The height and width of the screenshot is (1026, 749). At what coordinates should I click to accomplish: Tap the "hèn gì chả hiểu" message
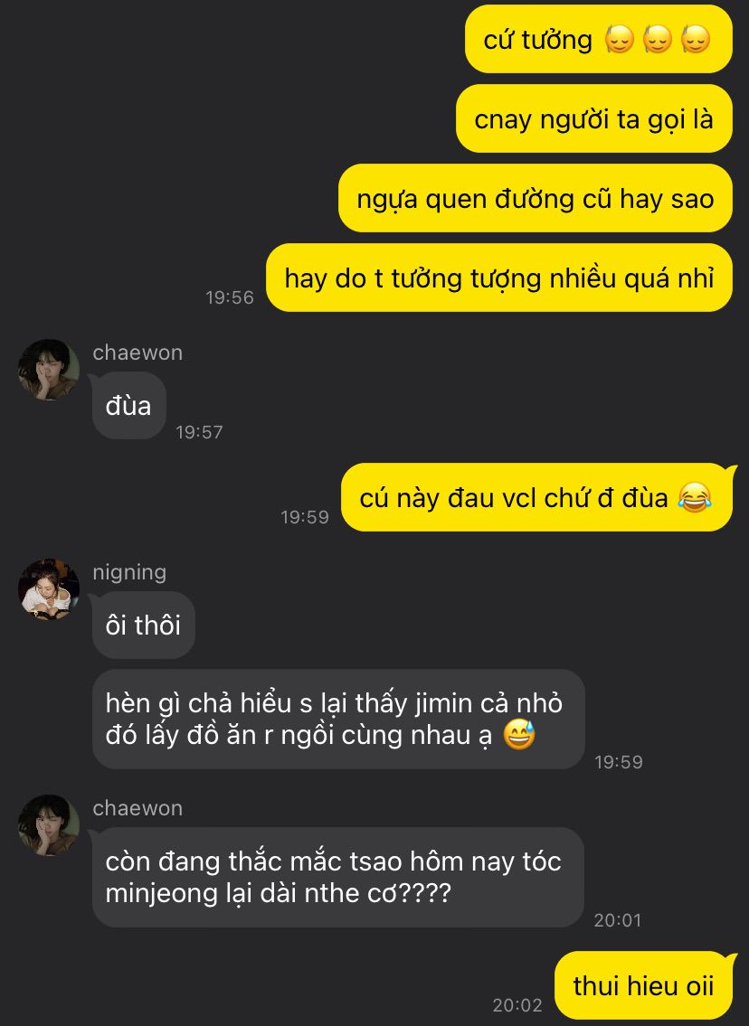[338, 720]
